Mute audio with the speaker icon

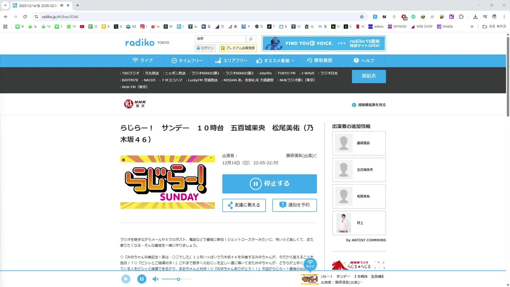coord(155,279)
